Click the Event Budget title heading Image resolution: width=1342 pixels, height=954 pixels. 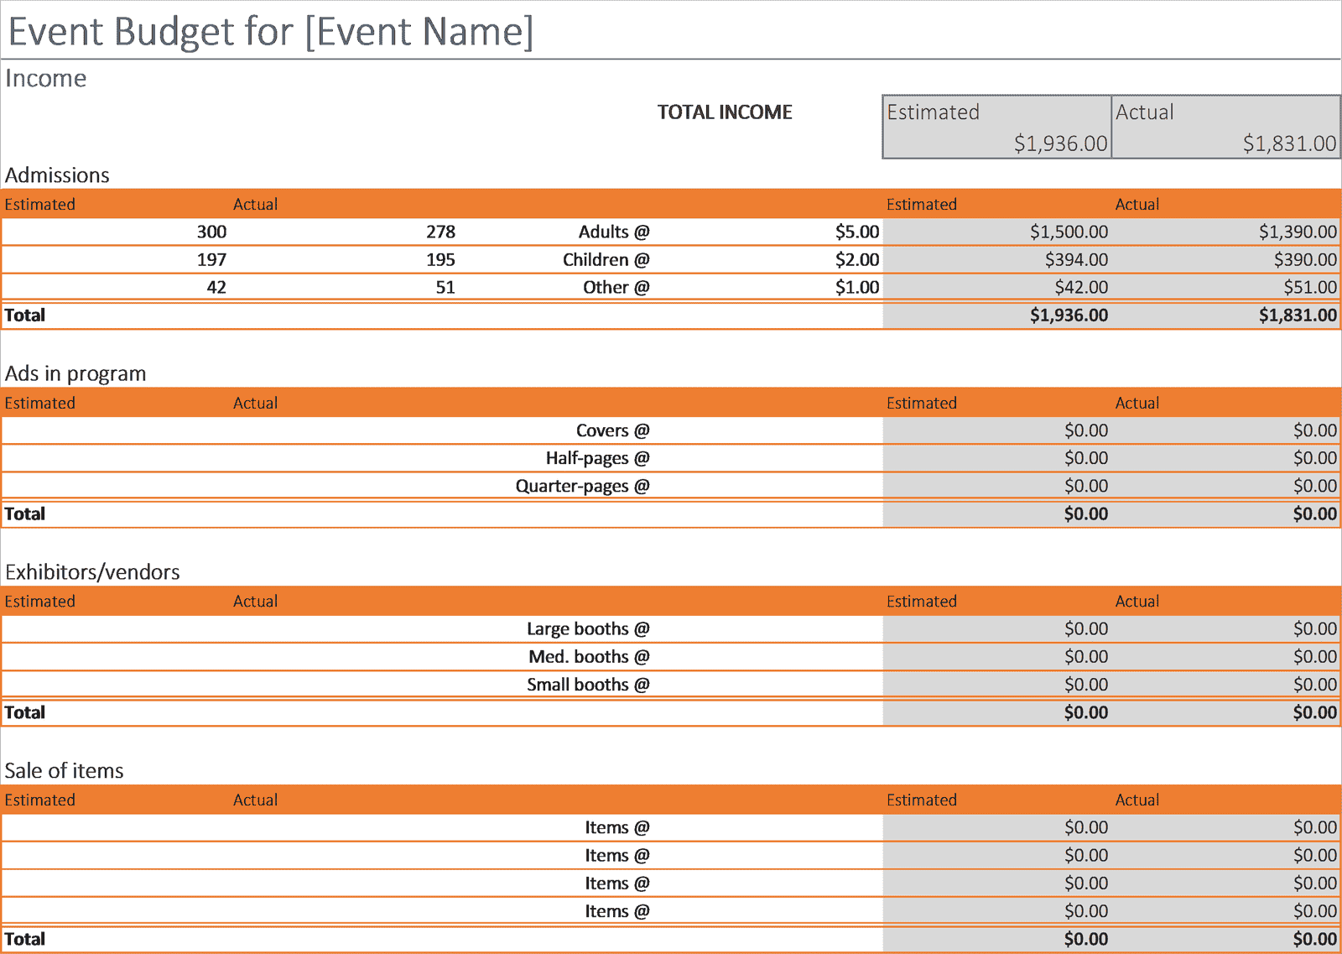tap(270, 32)
